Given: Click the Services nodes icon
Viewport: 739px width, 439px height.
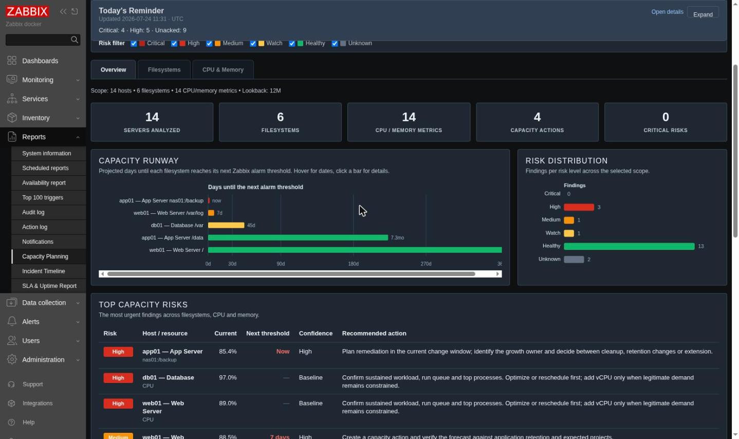Looking at the screenshot, I should click(12, 99).
